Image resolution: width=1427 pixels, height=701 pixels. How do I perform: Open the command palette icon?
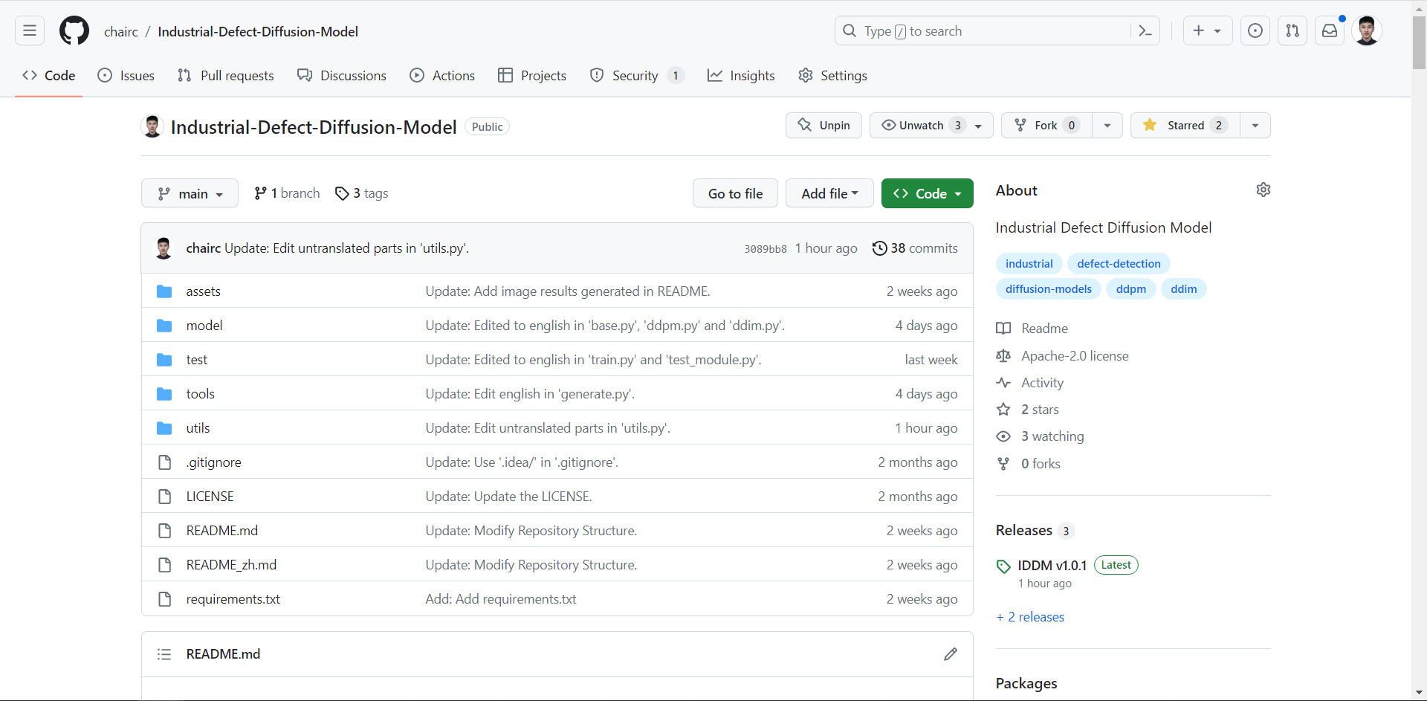1145,31
